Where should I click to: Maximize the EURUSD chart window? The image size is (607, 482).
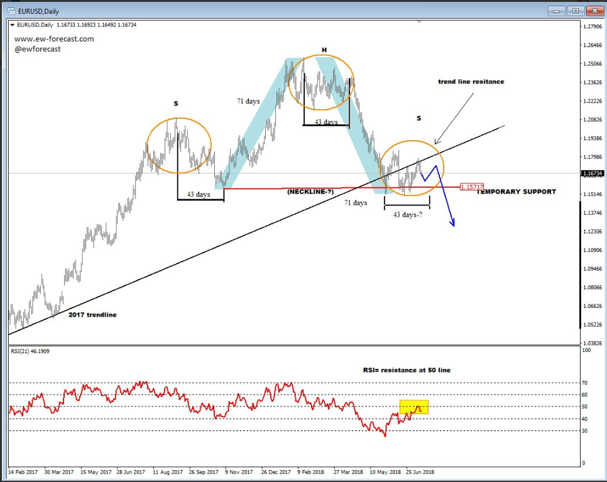pos(574,11)
